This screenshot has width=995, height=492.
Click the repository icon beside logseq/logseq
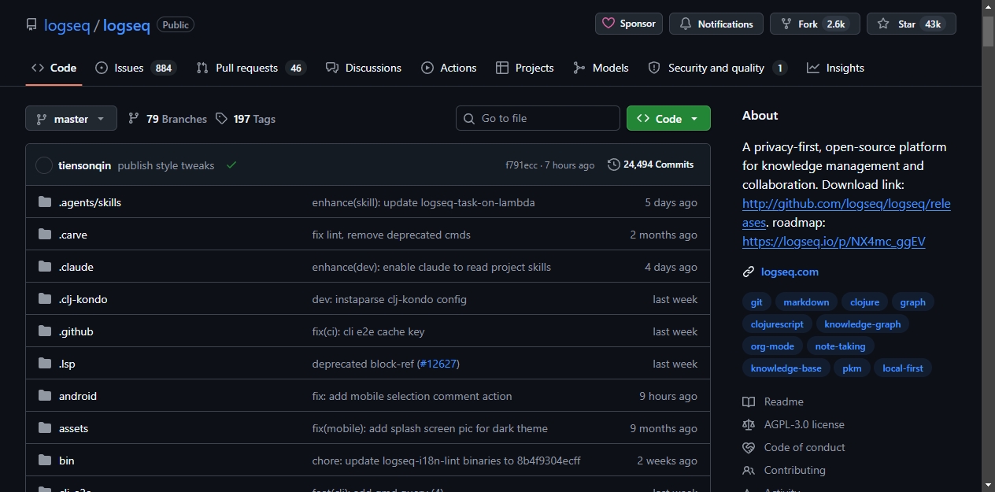coord(31,24)
